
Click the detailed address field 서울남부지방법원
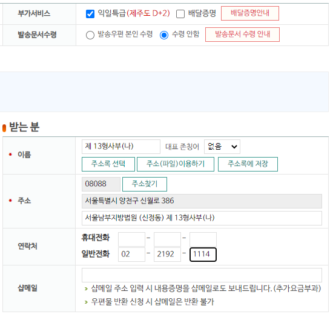pos(202,218)
